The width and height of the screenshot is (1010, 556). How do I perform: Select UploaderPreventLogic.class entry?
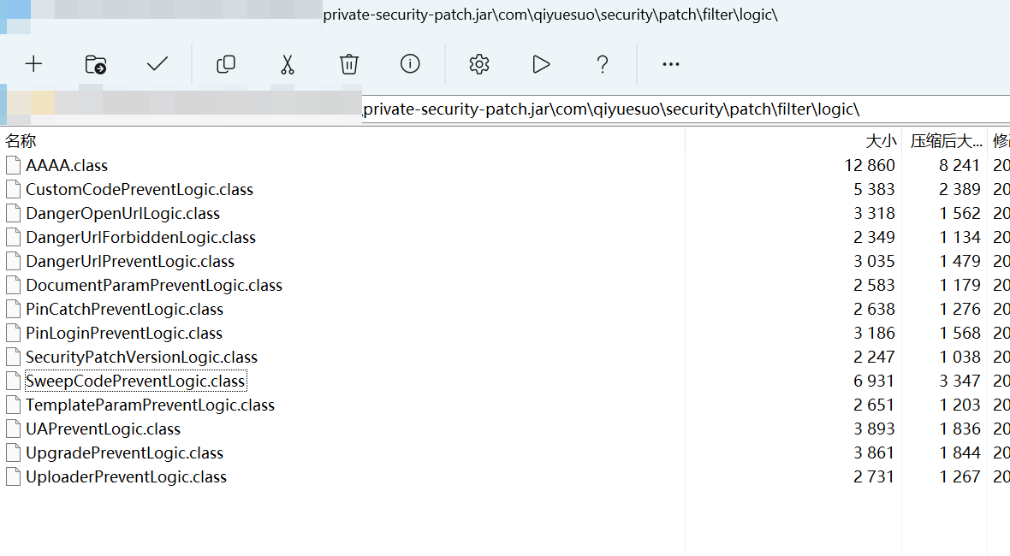point(126,476)
